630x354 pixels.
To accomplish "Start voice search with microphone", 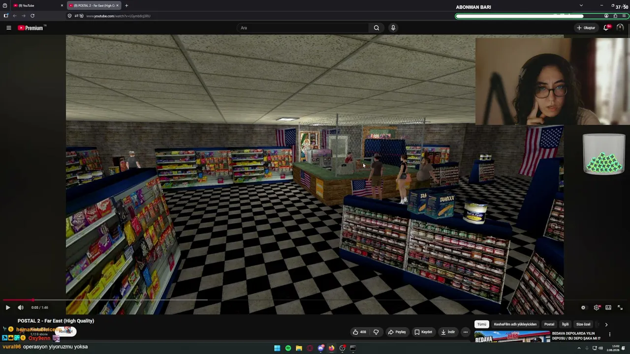I will [393, 28].
